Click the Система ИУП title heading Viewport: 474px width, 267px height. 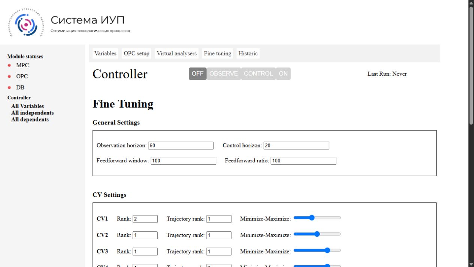pyautogui.click(x=87, y=20)
